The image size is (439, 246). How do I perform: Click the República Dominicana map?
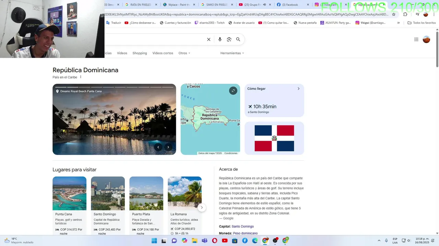[x=210, y=119]
